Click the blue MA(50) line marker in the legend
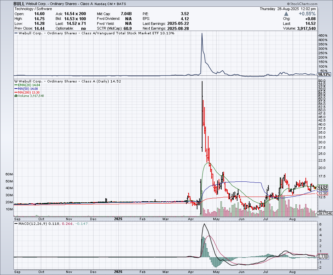Image resolution: width=333 pixels, height=275 pixels. tap(15, 89)
